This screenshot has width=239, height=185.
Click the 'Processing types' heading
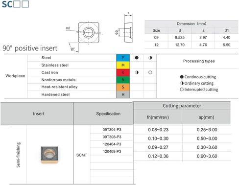point(199,61)
